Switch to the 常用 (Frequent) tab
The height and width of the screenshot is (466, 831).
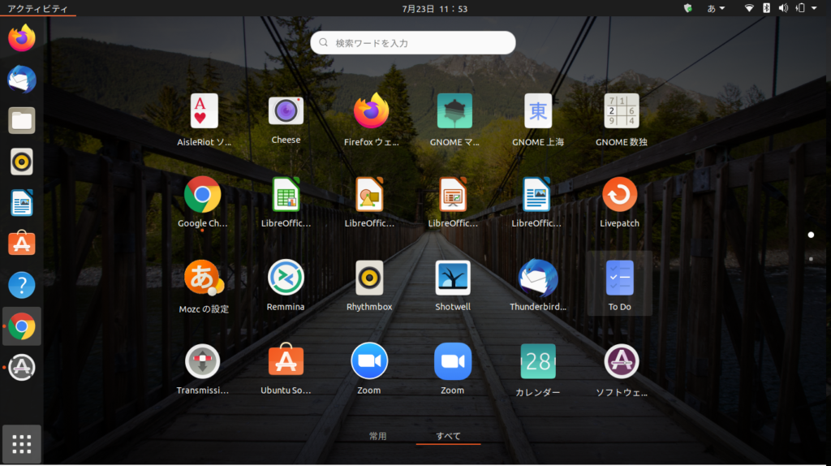[377, 436]
